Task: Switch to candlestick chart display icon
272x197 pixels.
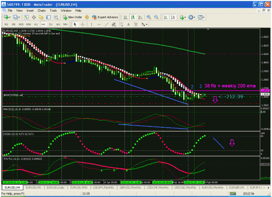Action: pos(133,17)
